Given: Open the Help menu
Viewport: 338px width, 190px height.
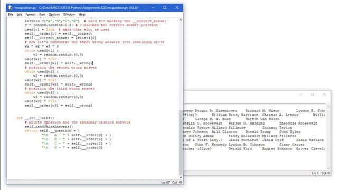Looking at the screenshot, I should (x=82, y=14).
